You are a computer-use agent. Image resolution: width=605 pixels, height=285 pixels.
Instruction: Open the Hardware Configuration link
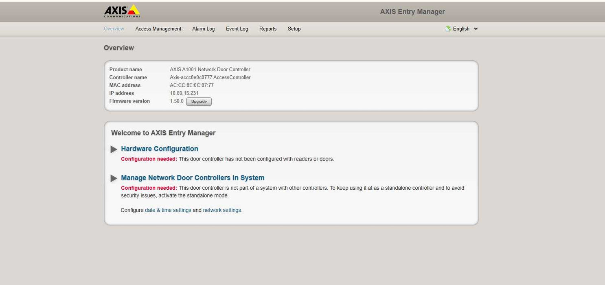[160, 149]
